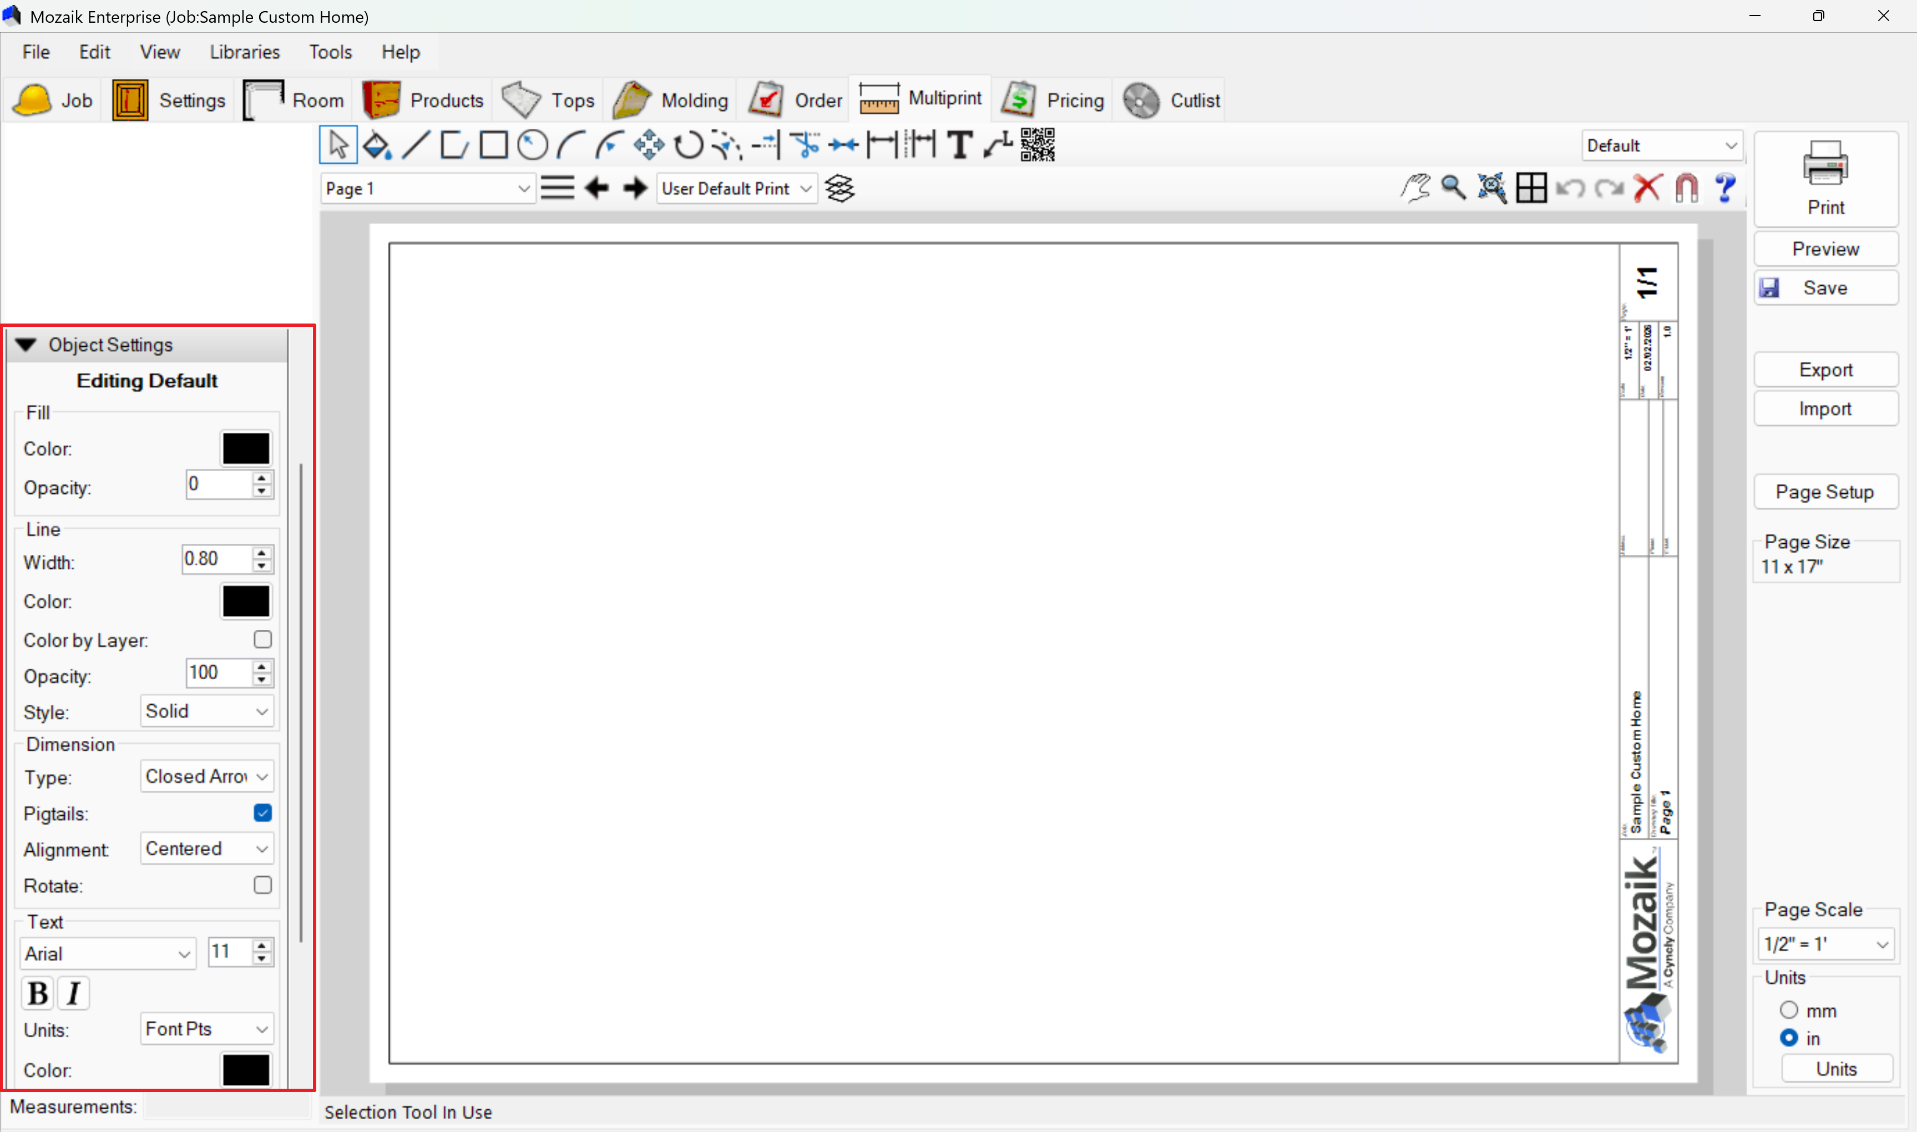This screenshot has height=1132, width=1917.
Task: Enable the Color by Layer checkbox
Action: pos(262,639)
